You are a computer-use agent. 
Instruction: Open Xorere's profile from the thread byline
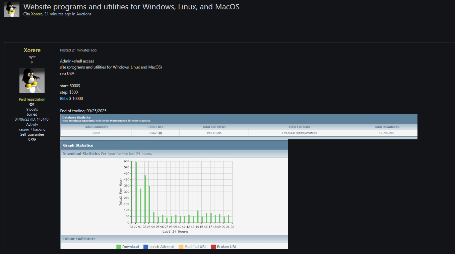[x=37, y=14]
